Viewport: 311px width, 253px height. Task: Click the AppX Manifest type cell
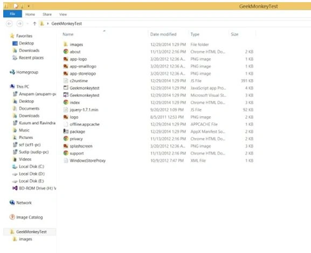(x=208, y=131)
